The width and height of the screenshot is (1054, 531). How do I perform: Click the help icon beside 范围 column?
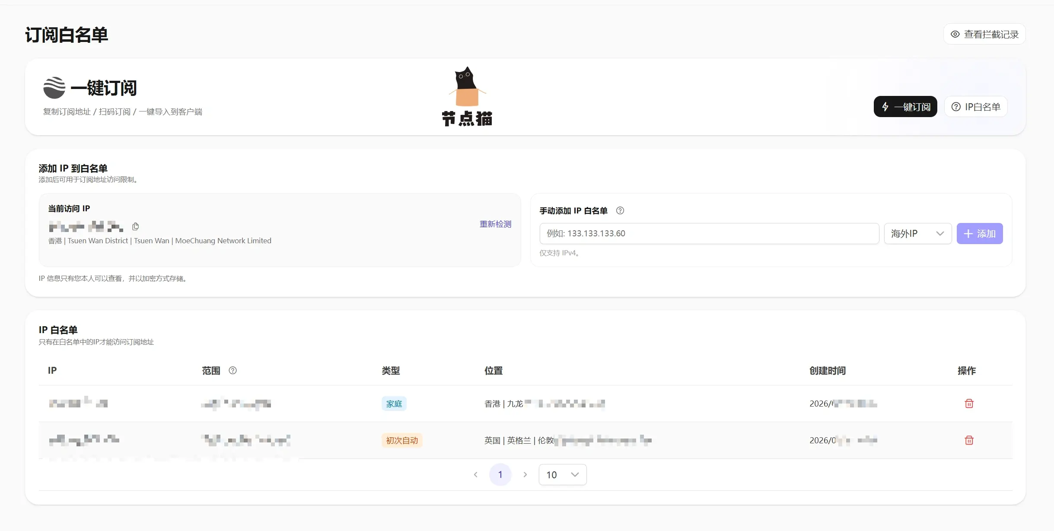pos(232,370)
